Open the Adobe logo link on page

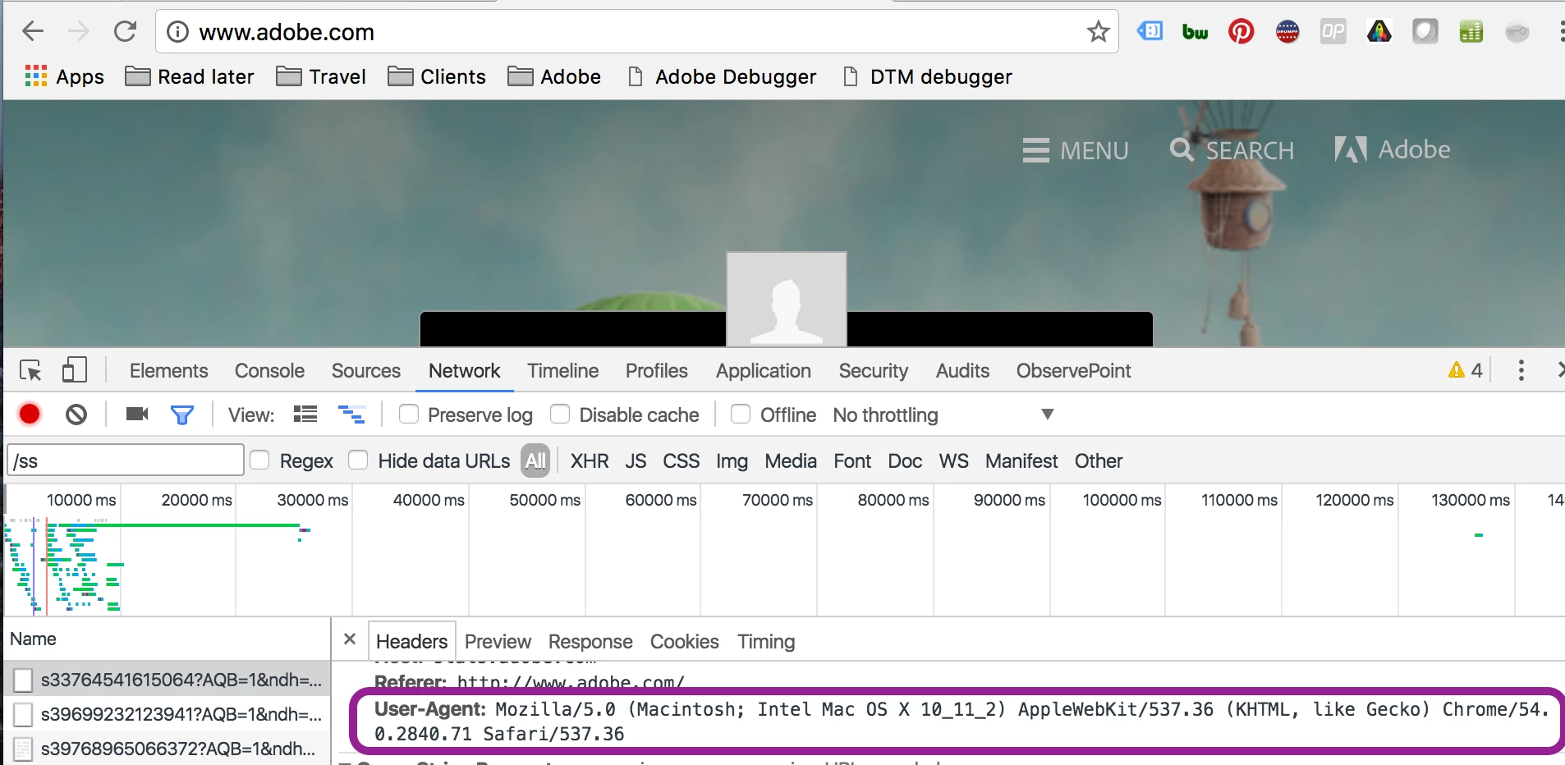[x=1392, y=149]
